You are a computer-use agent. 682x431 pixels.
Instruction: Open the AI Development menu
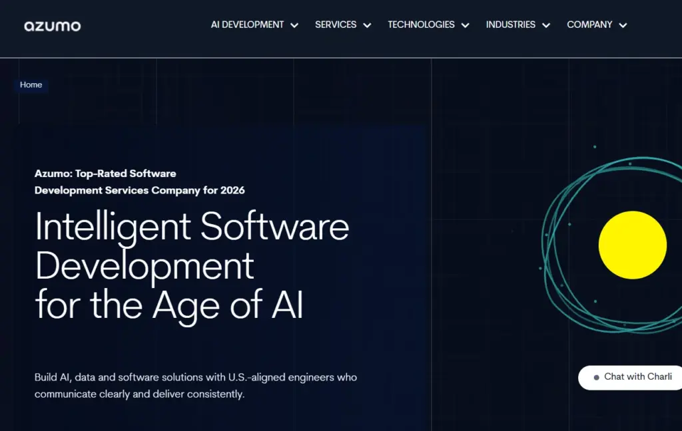pyautogui.click(x=247, y=25)
